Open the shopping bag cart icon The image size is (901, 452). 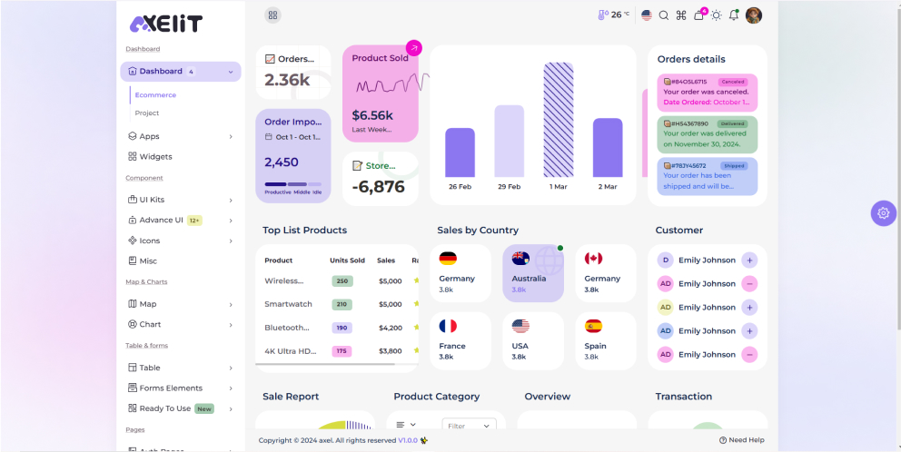698,15
